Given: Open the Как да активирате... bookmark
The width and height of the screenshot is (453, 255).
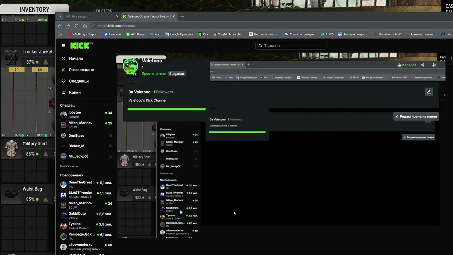Looking at the screenshot, I should pos(354,34).
